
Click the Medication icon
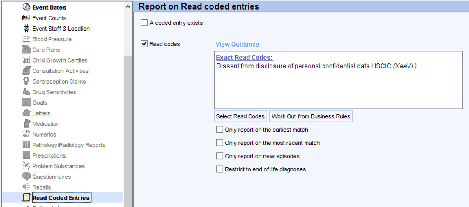click(x=26, y=123)
